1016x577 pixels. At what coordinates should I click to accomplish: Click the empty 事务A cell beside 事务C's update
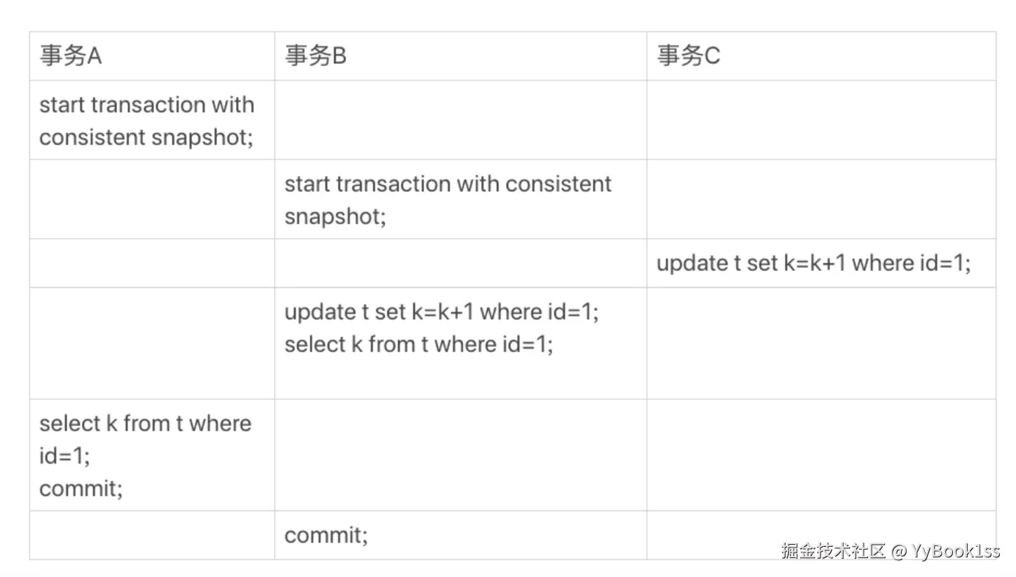152,263
